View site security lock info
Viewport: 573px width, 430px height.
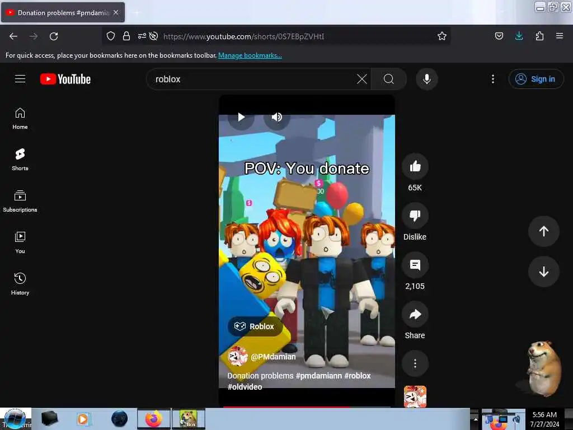[x=126, y=36]
